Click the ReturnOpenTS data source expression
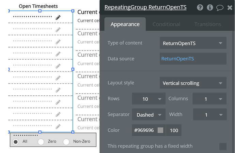 click(177, 59)
